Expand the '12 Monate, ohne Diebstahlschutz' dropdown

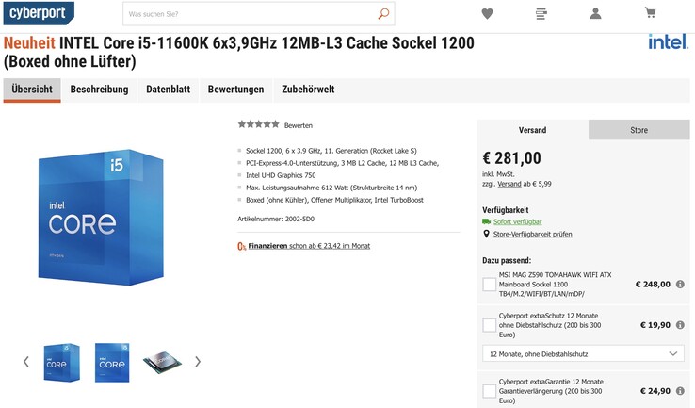point(583,354)
